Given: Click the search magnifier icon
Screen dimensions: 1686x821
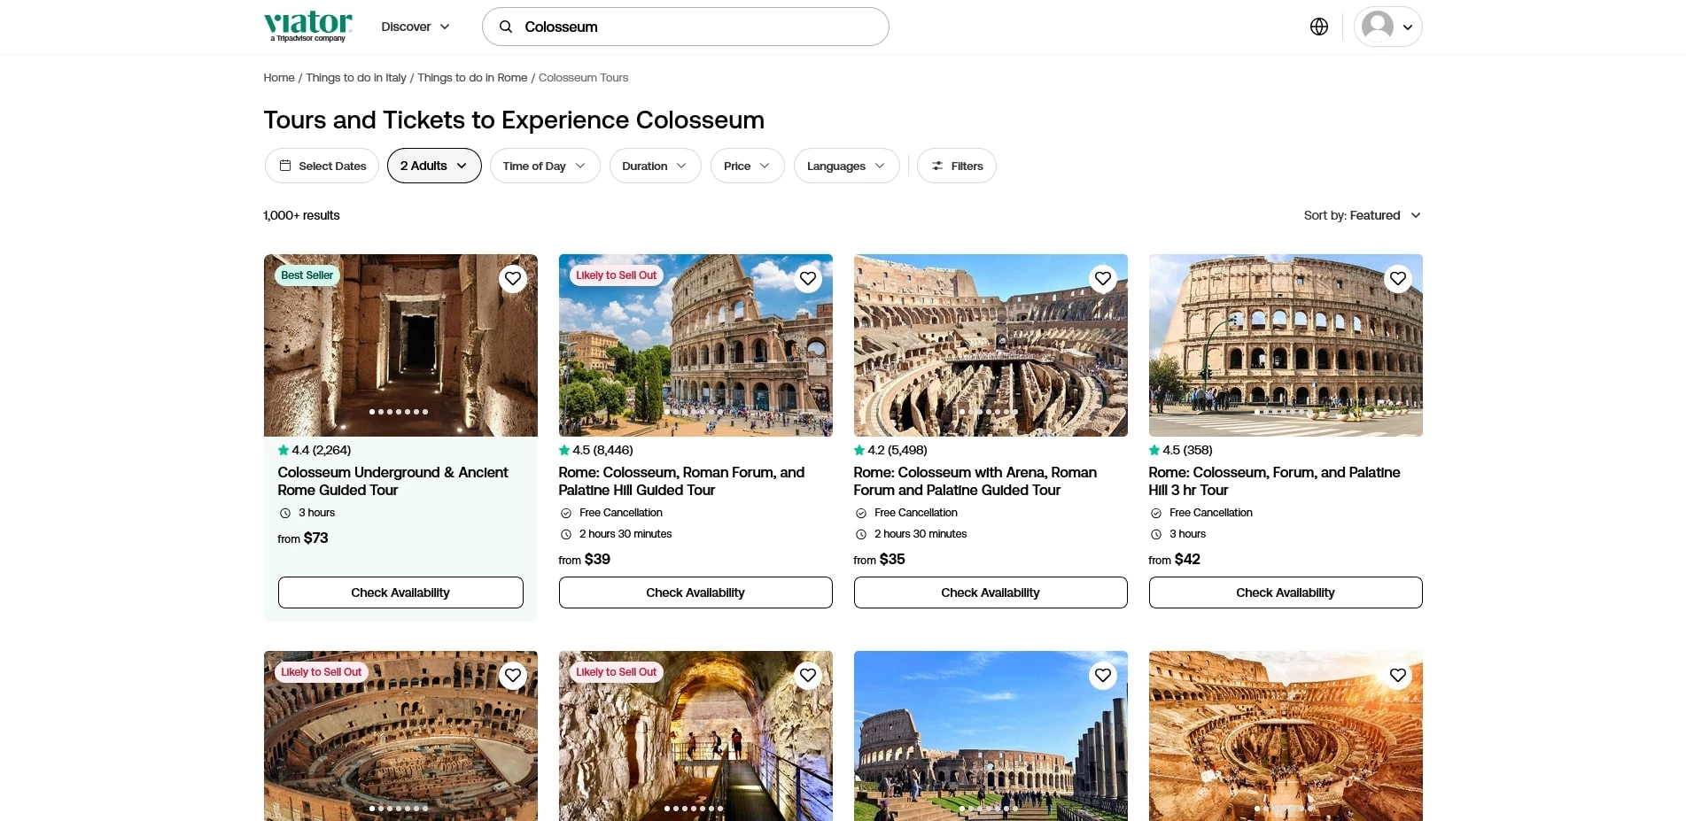Looking at the screenshot, I should (x=506, y=27).
